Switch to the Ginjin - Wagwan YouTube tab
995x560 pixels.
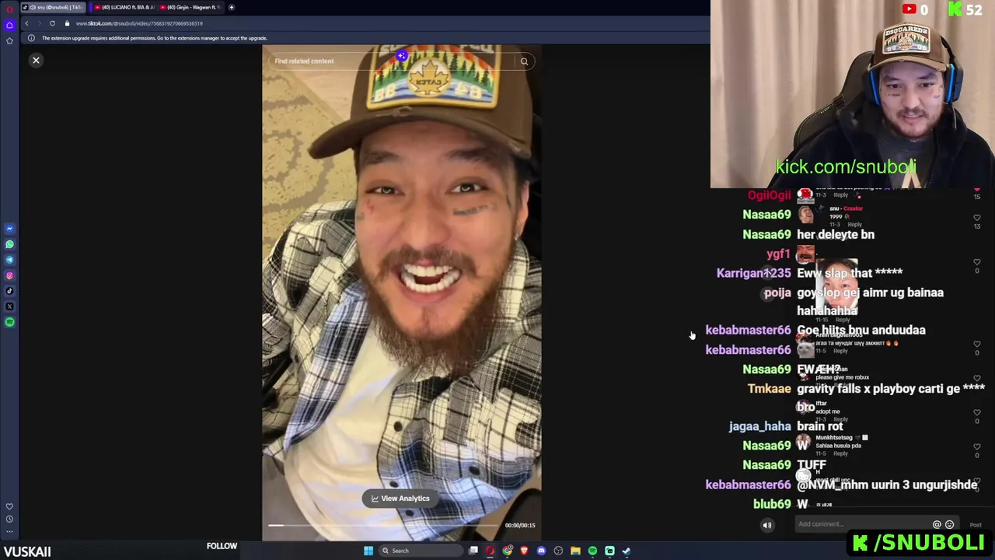(190, 7)
